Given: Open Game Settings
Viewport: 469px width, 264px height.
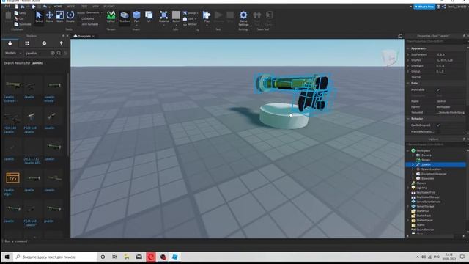Looking at the screenshot, I should click(x=243, y=18).
